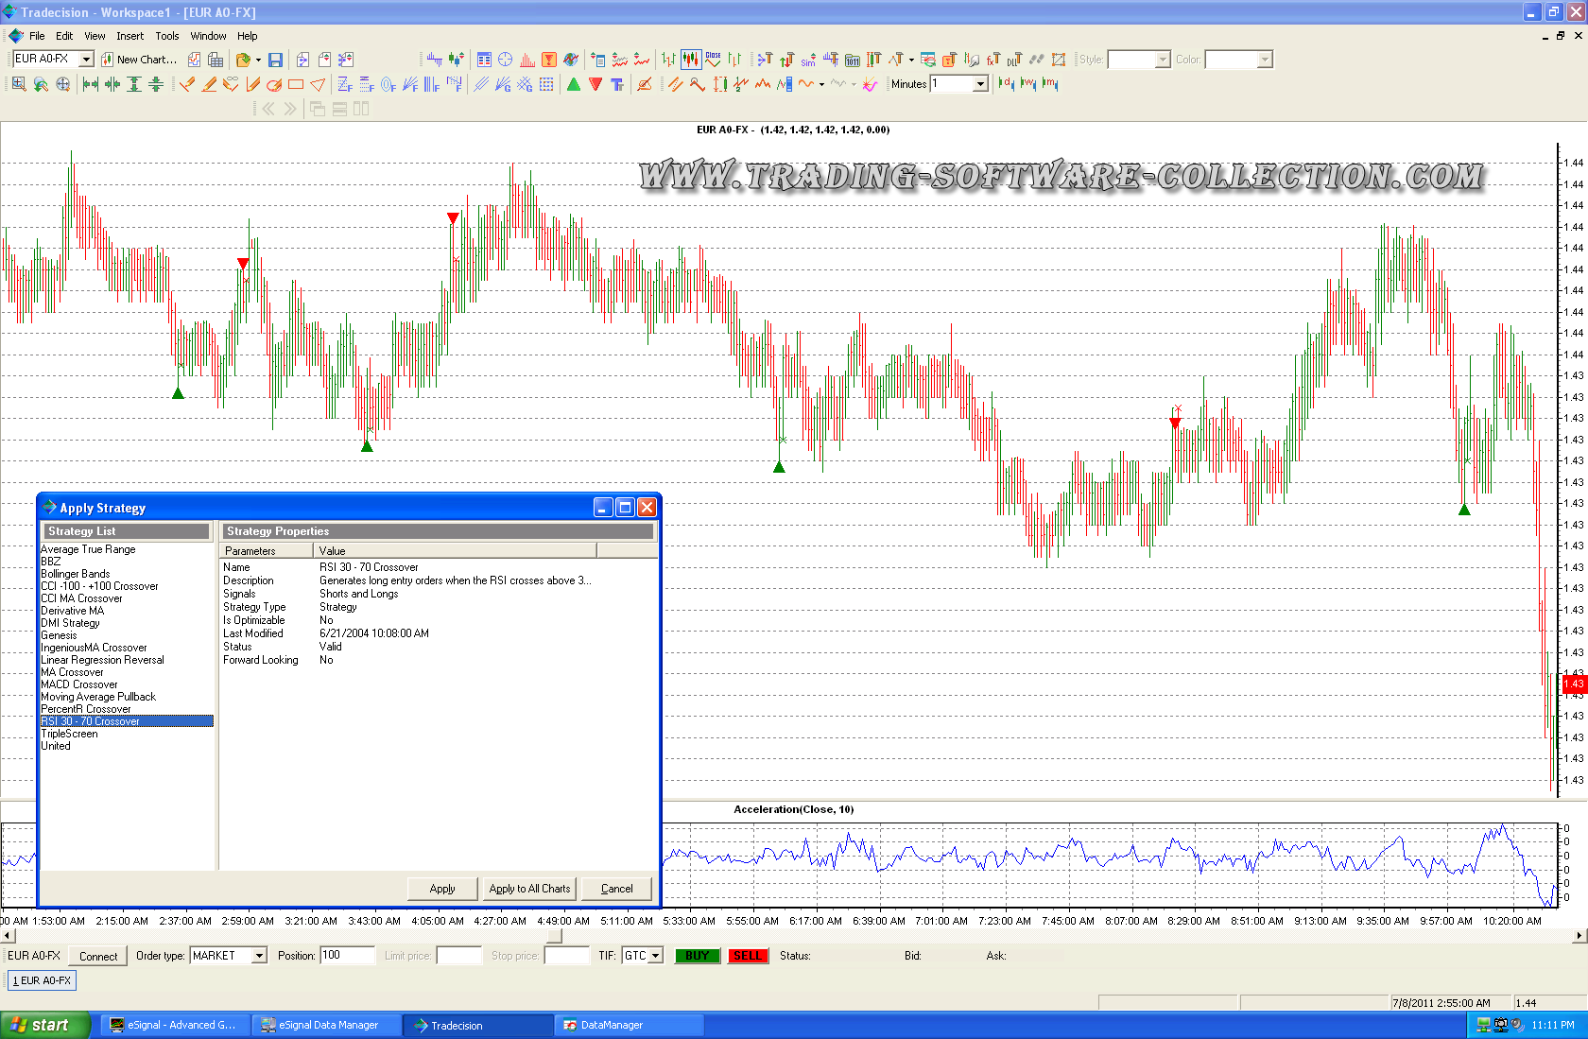Expand the Order type MARKET dropdown
Viewport: 1588px width, 1039px height.
click(x=258, y=956)
